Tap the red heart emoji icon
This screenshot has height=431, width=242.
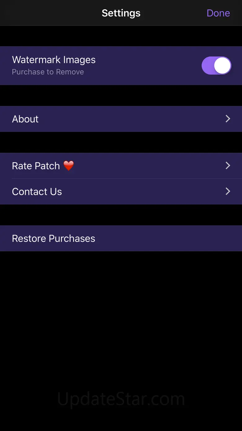point(69,166)
